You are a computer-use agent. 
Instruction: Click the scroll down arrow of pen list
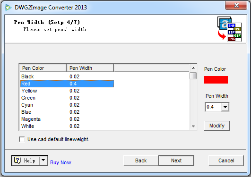coord(193,126)
